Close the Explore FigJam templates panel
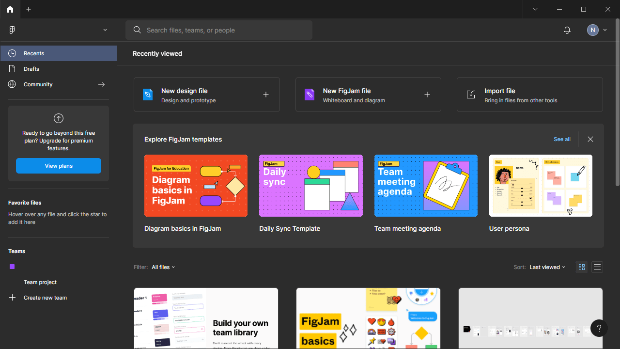Viewport: 620px width, 349px height. click(x=590, y=139)
